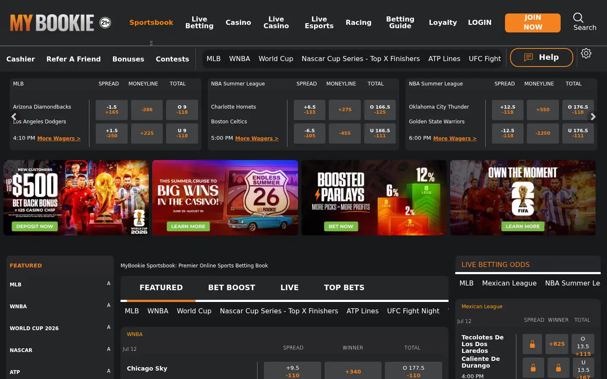607x379 pixels.
Task: Pick Arizona Diamondbacks -286 moneyline
Action: point(147,109)
